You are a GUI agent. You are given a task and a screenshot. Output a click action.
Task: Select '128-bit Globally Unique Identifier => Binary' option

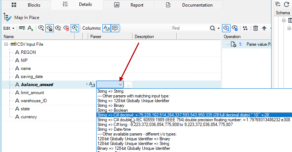click(134, 139)
